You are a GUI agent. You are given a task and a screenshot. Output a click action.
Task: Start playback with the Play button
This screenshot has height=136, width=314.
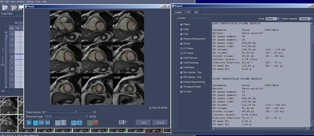point(29,123)
